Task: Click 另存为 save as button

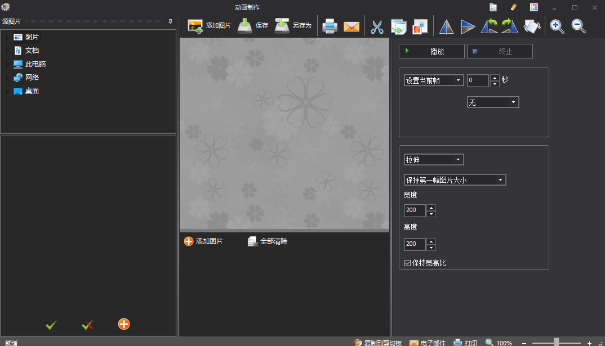Action: 293,26
